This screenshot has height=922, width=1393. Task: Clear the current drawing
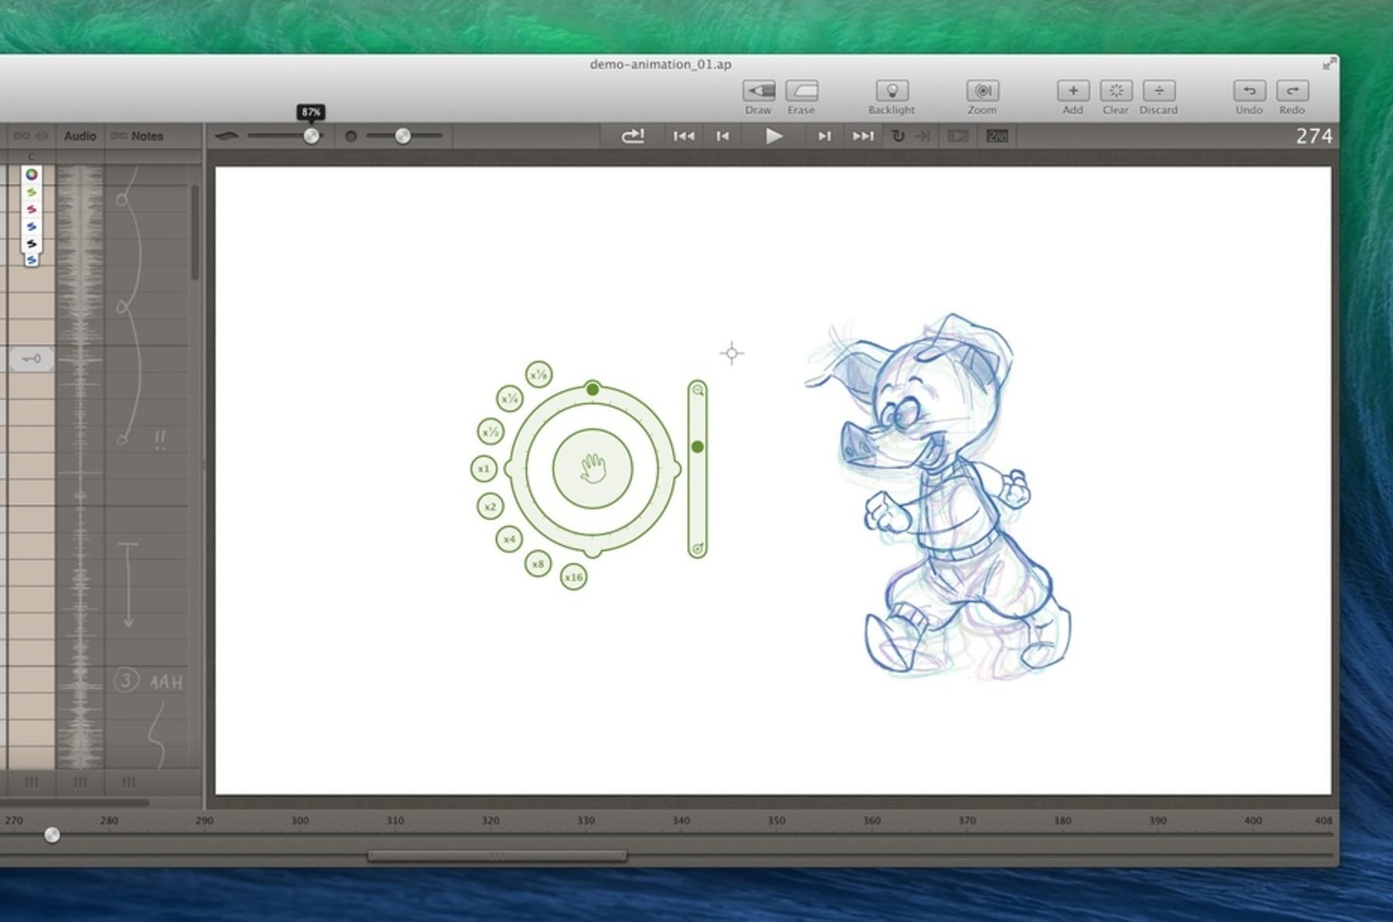(1115, 91)
